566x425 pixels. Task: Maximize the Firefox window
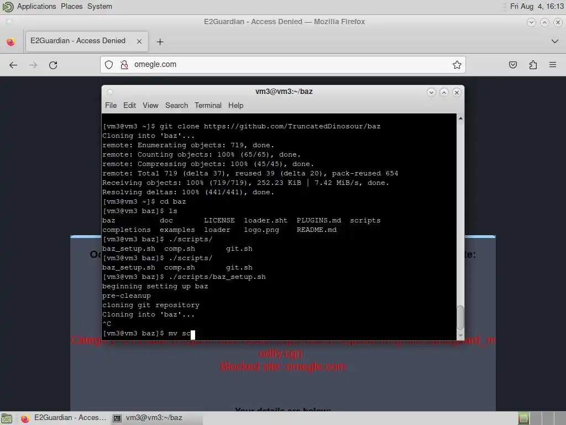coord(544,22)
